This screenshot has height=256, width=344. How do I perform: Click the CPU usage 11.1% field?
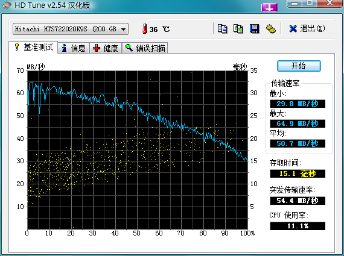click(x=298, y=226)
